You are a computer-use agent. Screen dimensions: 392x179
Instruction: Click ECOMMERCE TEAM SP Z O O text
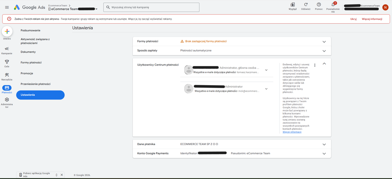click(199, 144)
